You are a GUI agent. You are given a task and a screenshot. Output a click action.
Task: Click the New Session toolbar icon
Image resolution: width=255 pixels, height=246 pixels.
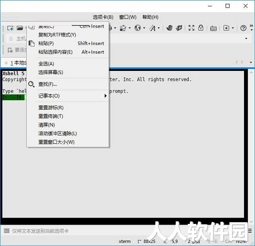(10, 28)
